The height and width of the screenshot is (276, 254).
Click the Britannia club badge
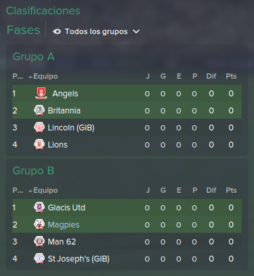(x=39, y=110)
